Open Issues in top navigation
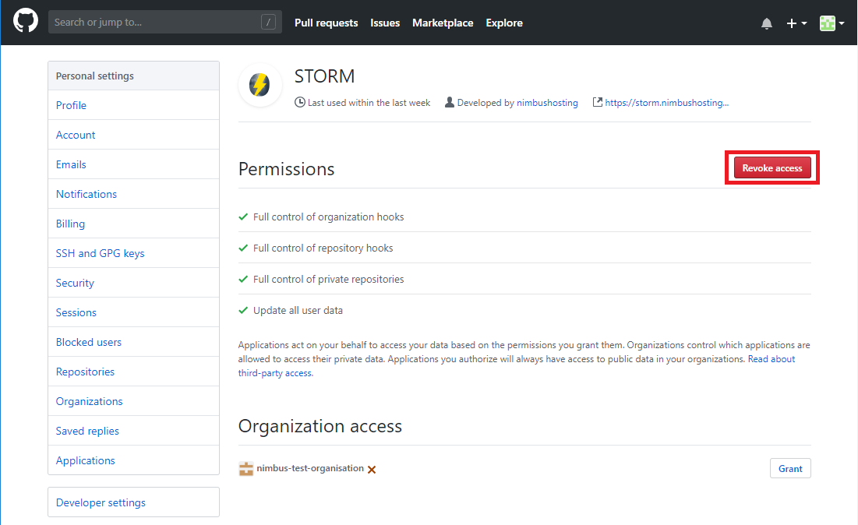 (385, 23)
